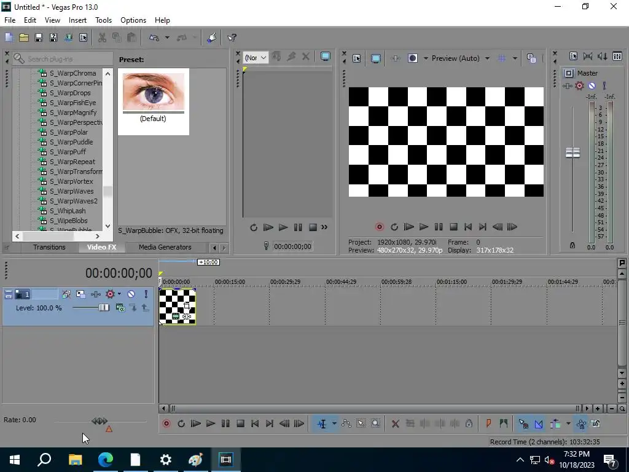Click the Search plug-ins field
This screenshot has width=629, height=472.
tap(63, 58)
